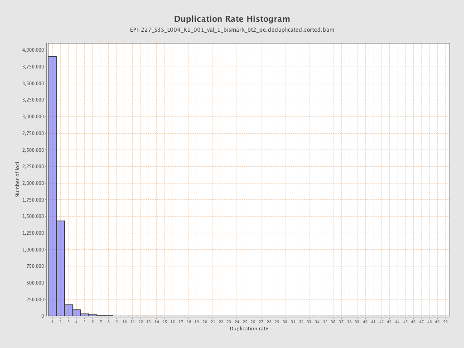
Task: Click x-axis tick label 40
Action: coord(365,322)
